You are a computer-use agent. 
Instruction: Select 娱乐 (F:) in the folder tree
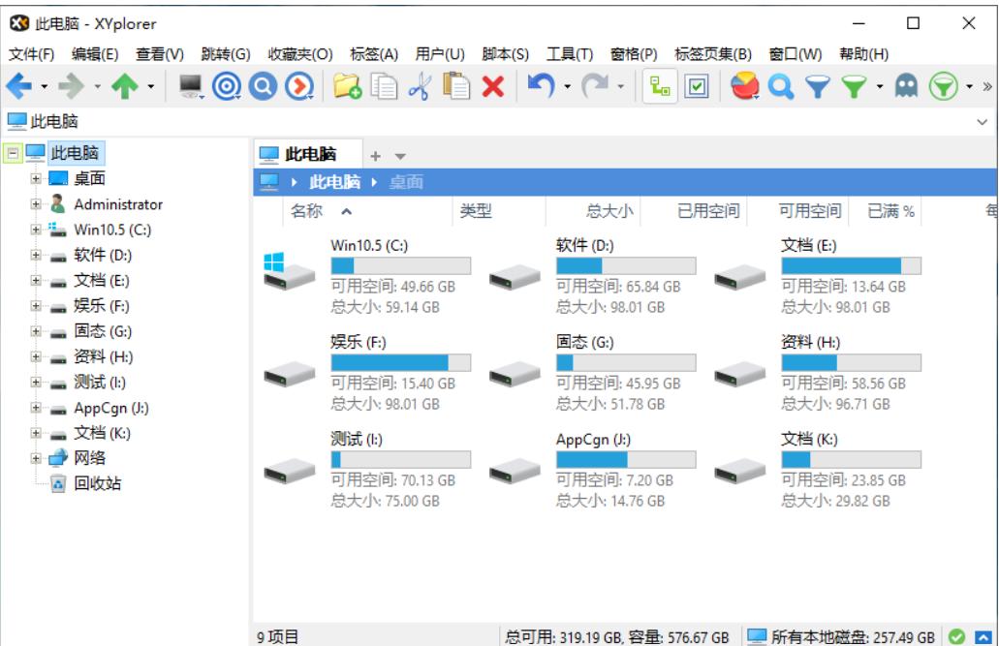click(102, 306)
